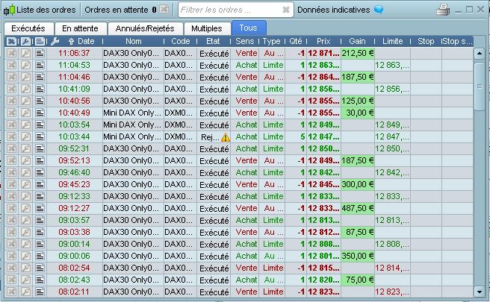490x302 pixels.
Task: Open details icon for the 11:06:37 order
Action: click(40, 53)
